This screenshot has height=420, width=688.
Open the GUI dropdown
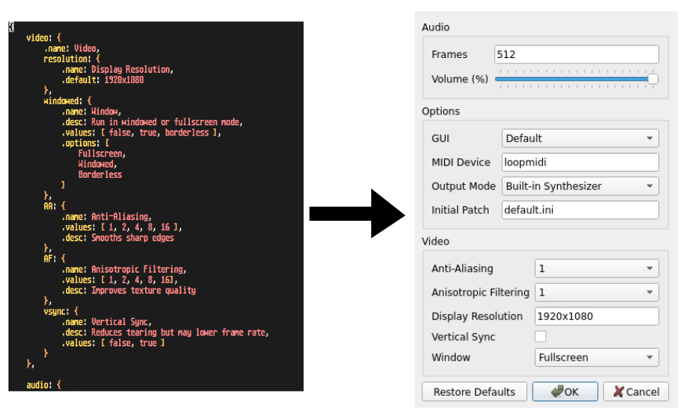pos(580,139)
